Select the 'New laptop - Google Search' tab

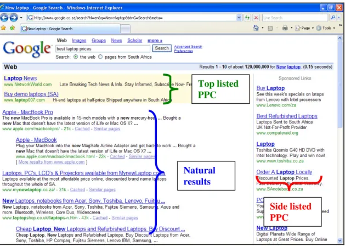[x=70, y=29]
